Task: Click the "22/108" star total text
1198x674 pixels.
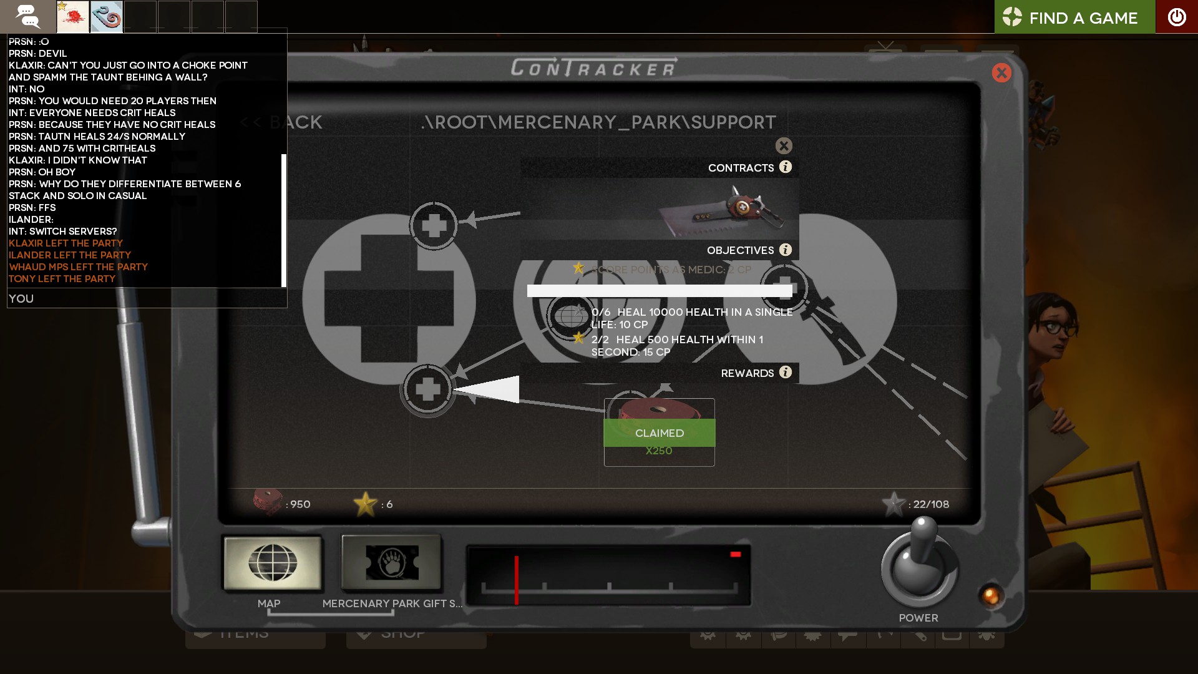Action: (931, 504)
